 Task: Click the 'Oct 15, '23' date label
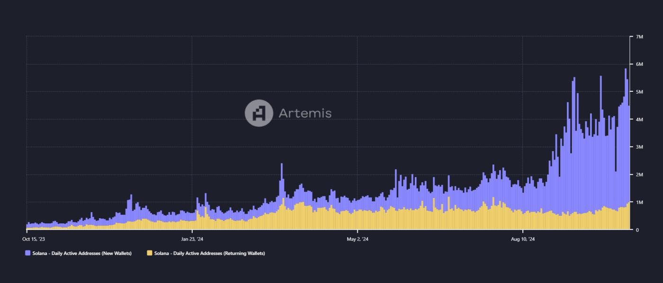[34, 239]
